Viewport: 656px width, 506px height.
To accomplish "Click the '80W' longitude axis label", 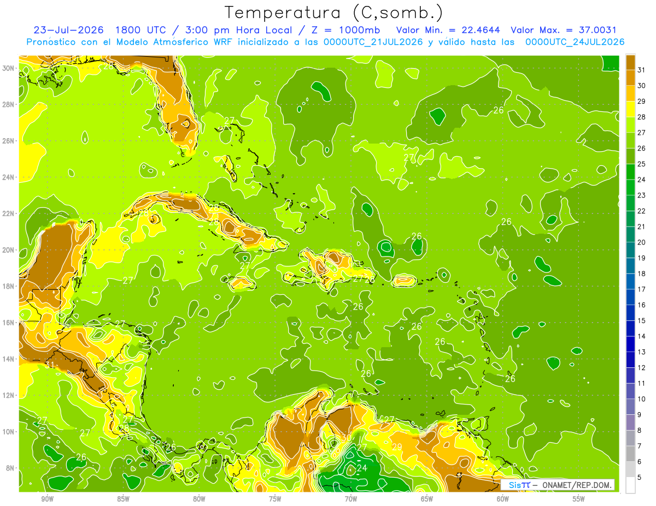I will (x=199, y=499).
